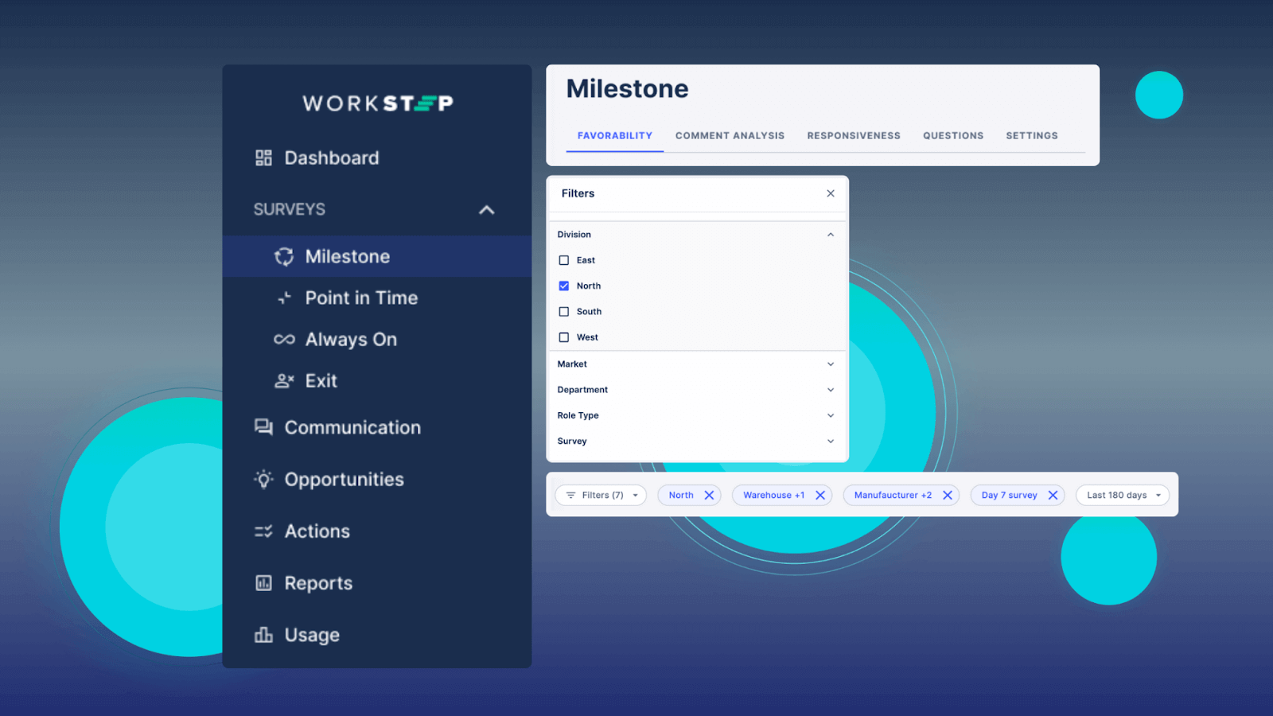Screen dimensions: 1273x716
Task: Open Reports via its chart icon
Action: (263, 583)
